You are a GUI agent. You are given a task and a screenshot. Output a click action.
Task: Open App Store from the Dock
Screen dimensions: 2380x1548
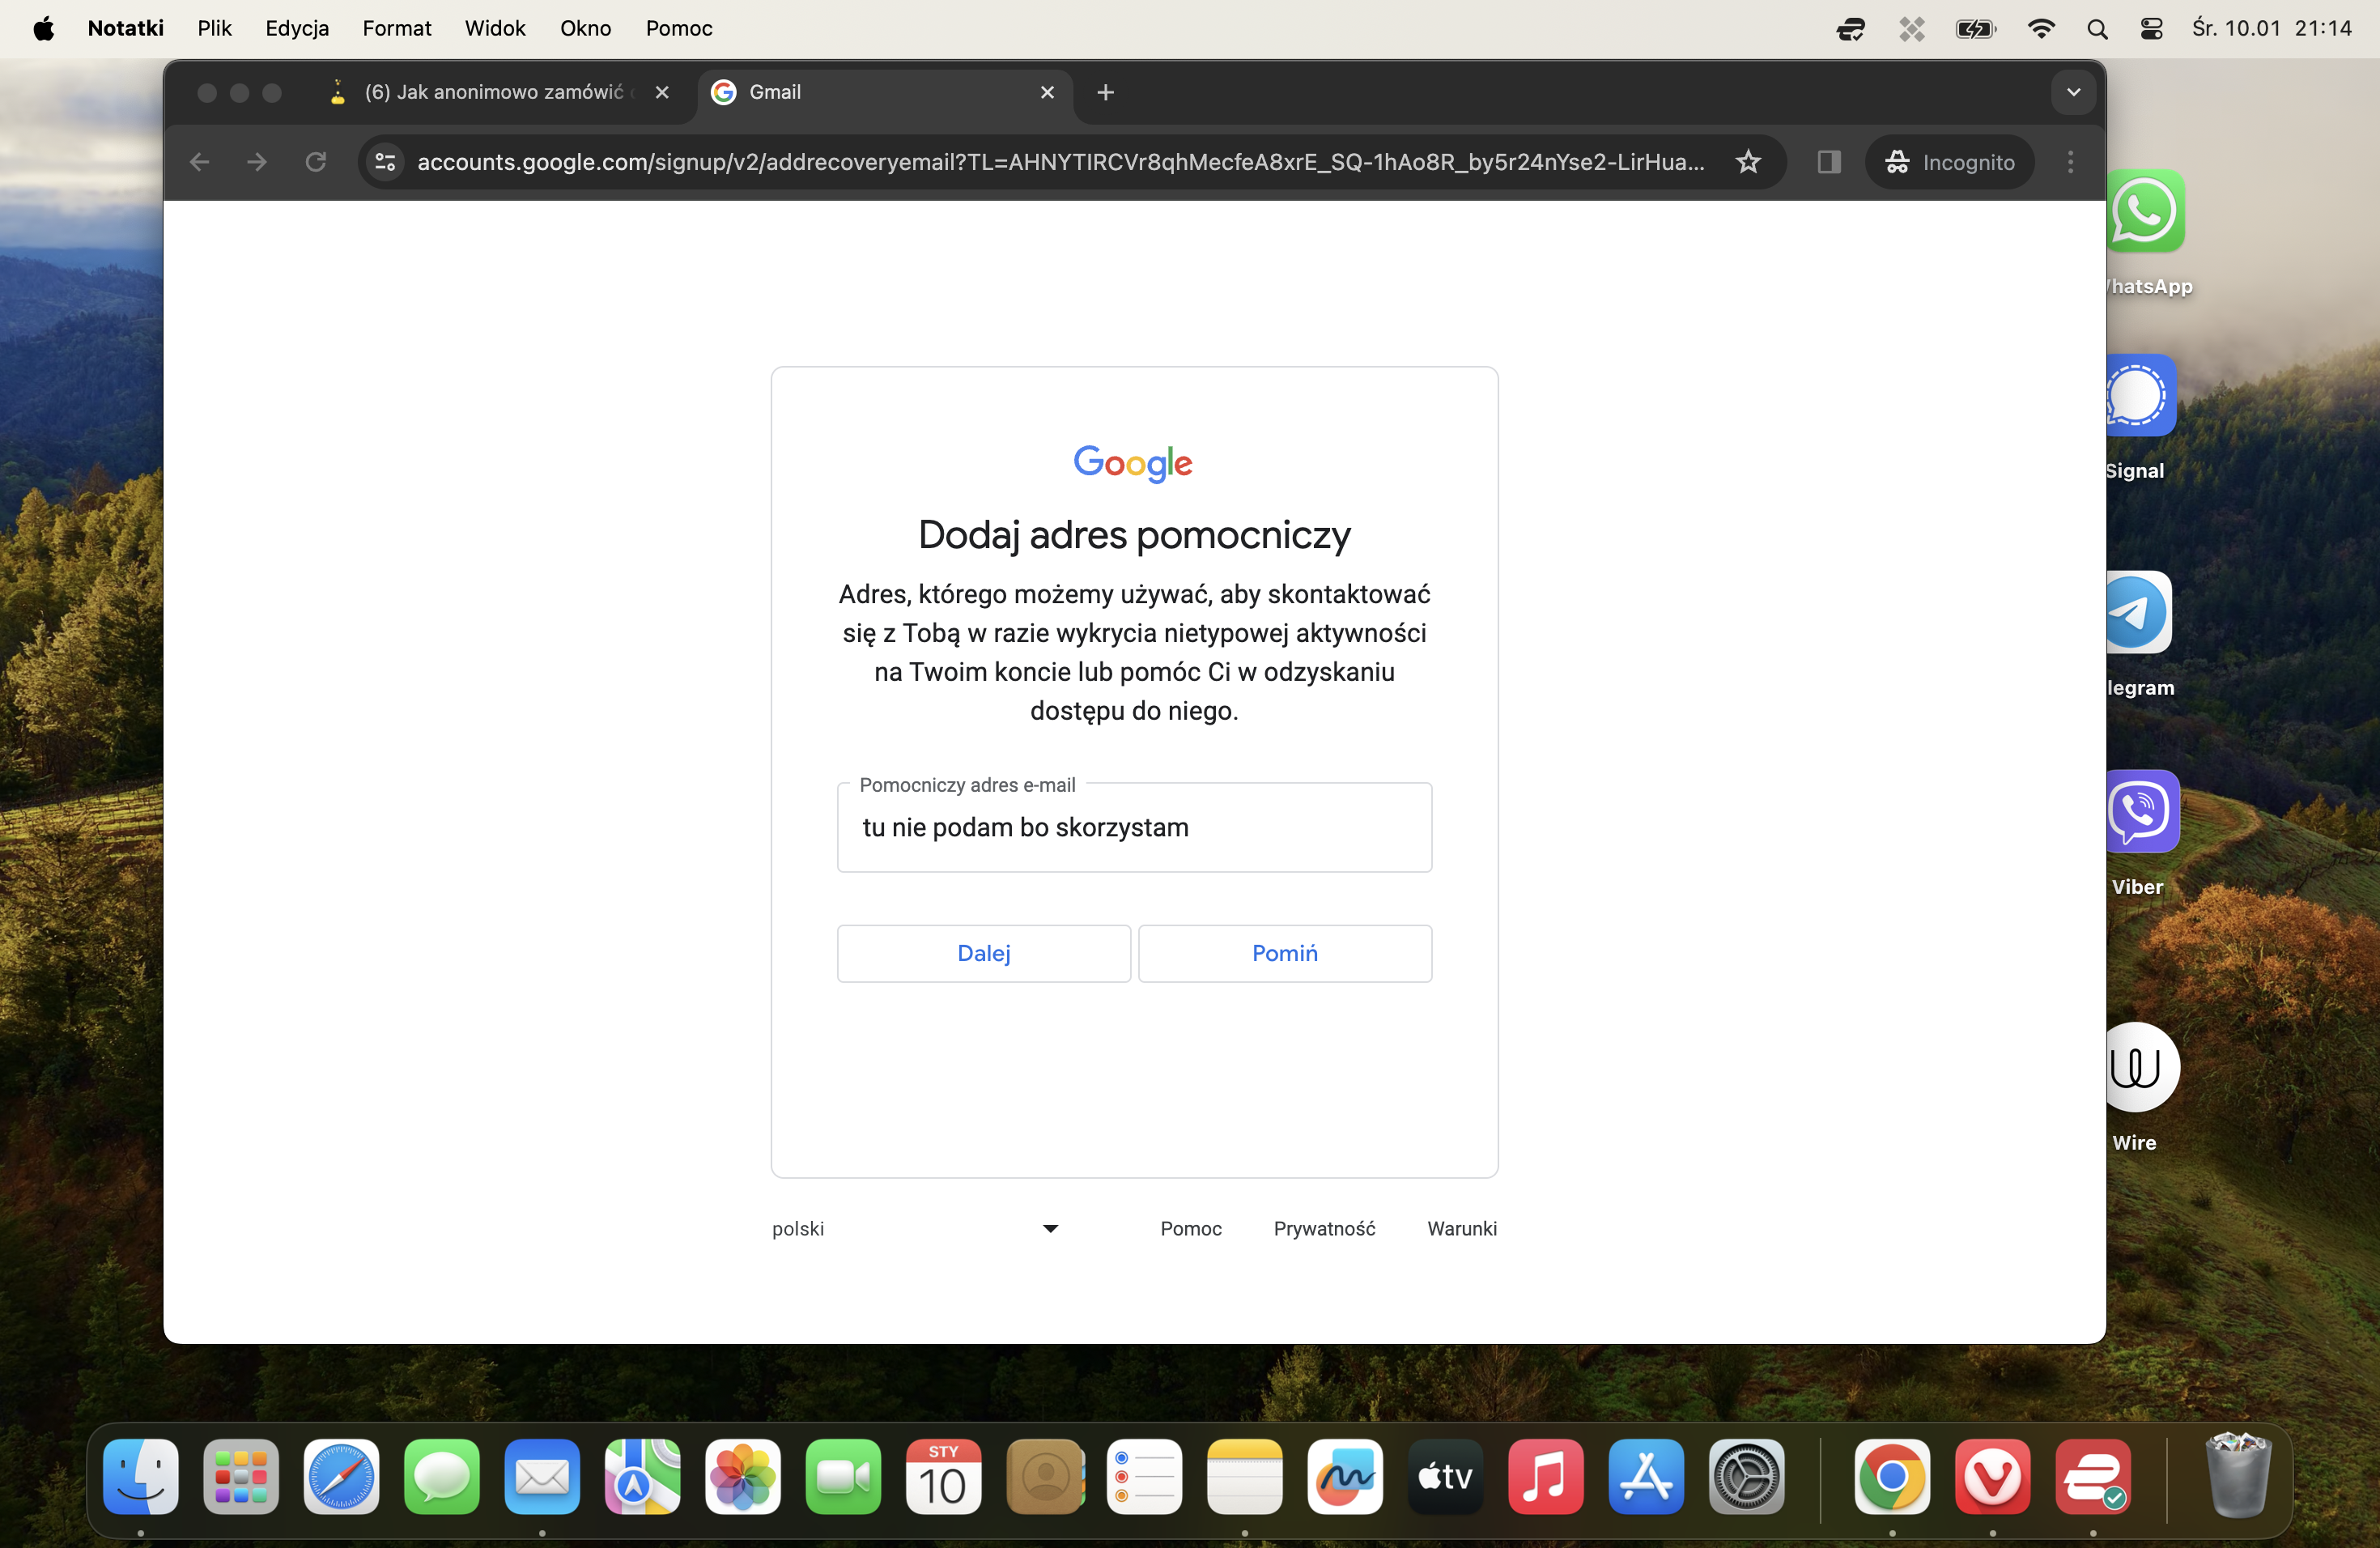(1646, 1476)
